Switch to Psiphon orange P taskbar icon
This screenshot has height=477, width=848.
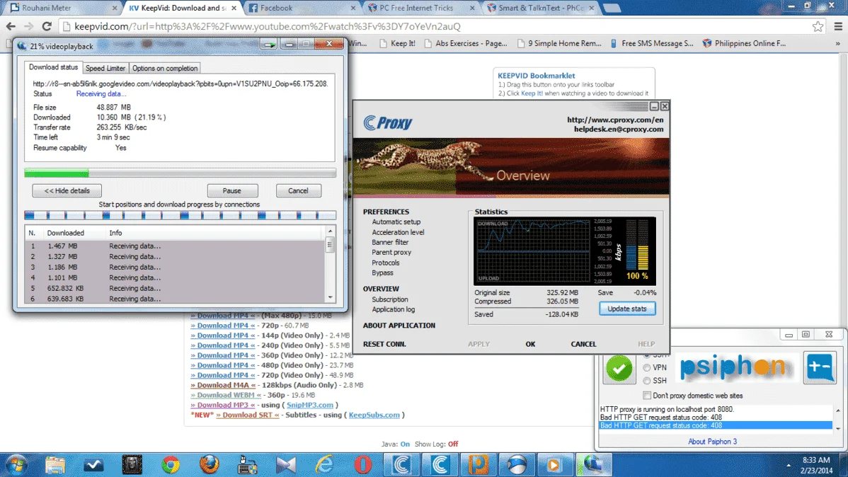click(x=478, y=464)
